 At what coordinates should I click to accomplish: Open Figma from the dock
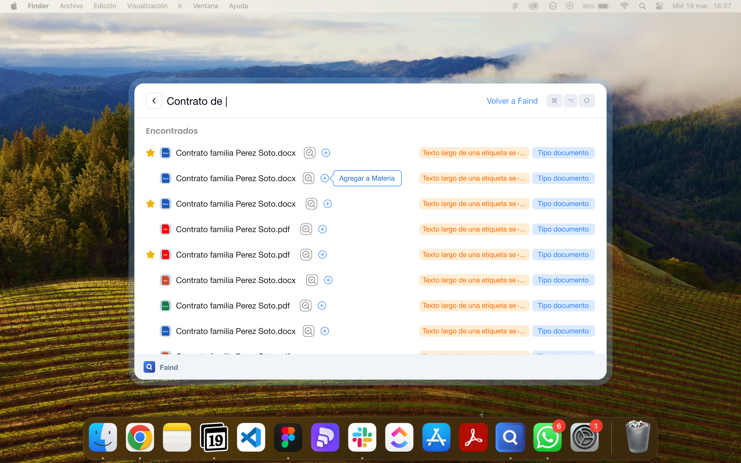tap(288, 437)
